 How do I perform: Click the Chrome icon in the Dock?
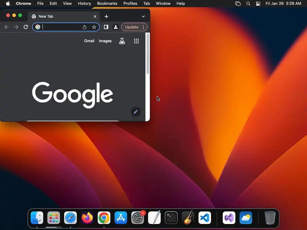tap(104, 218)
